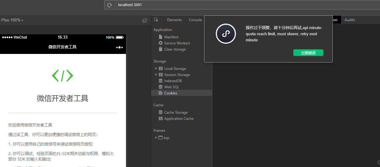The image size is (380, 167).
Task: Open IndexedDB storage entry
Action: pyautogui.click(x=173, y=81)
